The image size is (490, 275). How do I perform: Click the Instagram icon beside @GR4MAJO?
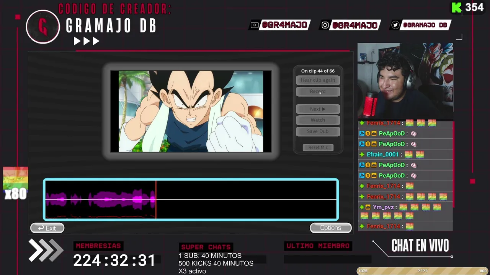tap(325, 25)
